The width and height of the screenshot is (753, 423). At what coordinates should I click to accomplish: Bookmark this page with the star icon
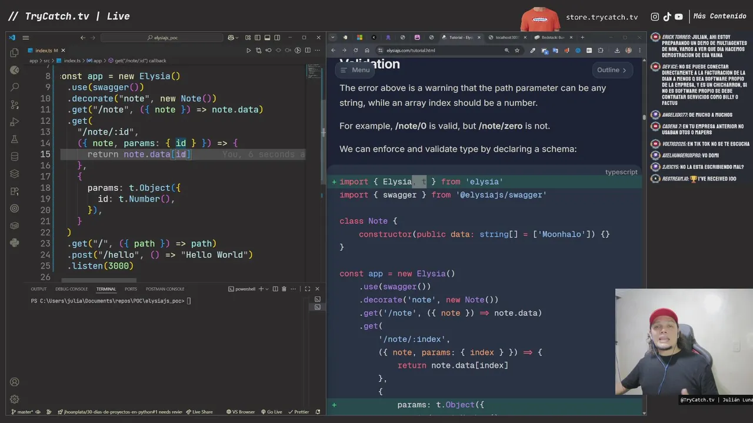coord(517,51)
